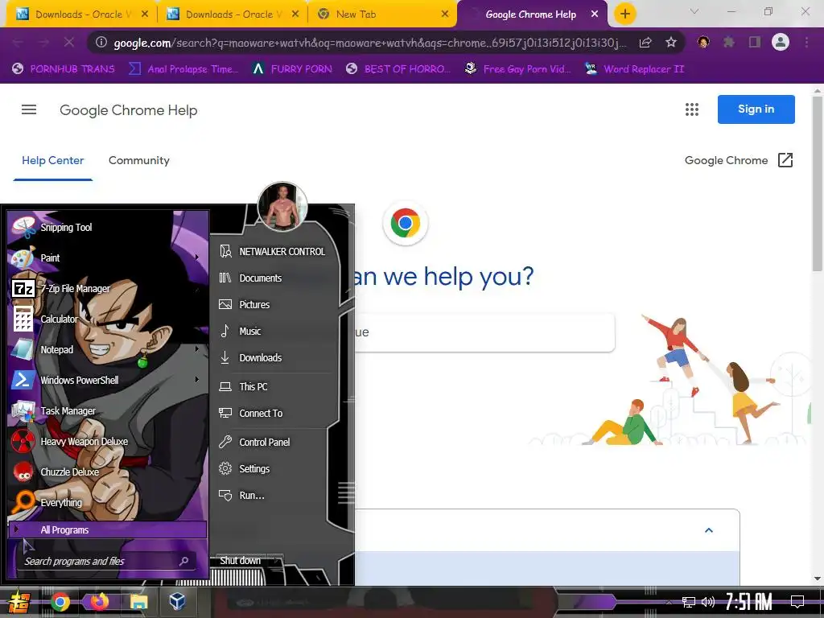Expand Notepad submenu arrow
The width and height of the screenshot is (824, 618).
[x=197, y=348]
